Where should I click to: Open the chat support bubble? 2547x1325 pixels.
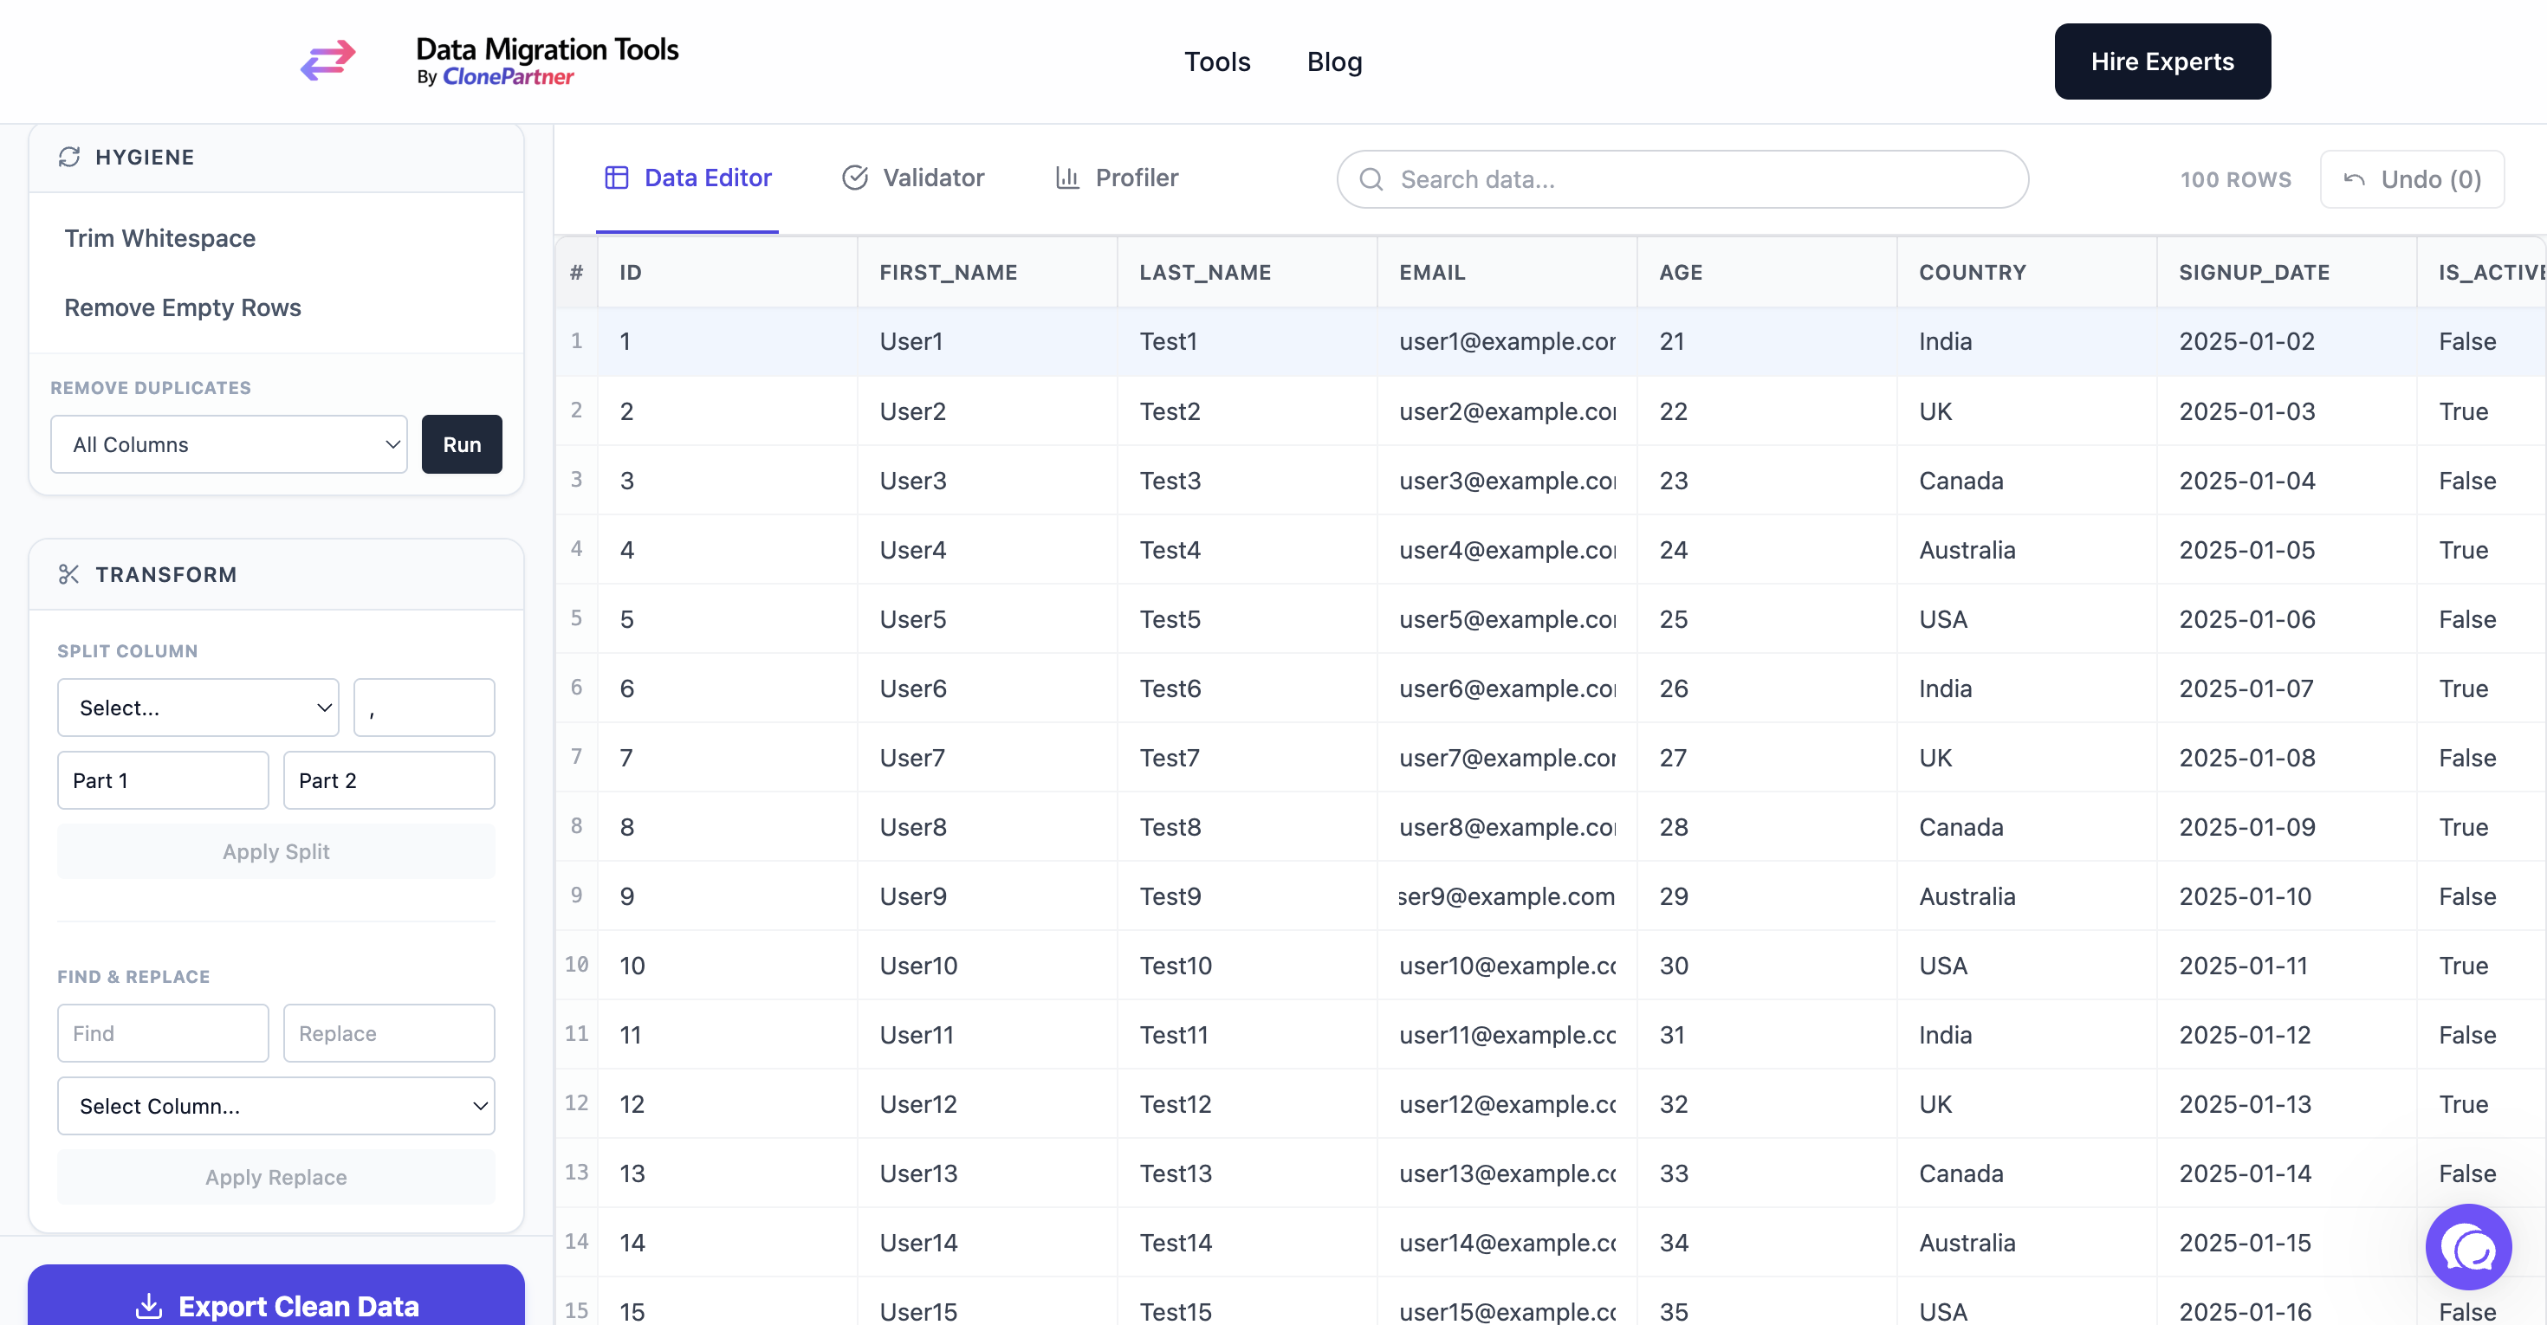pos(2469,1247)
